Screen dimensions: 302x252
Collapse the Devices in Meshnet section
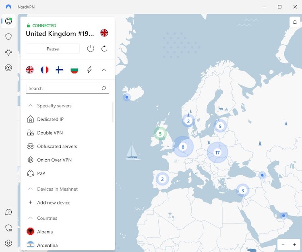[x=31, y=189]
